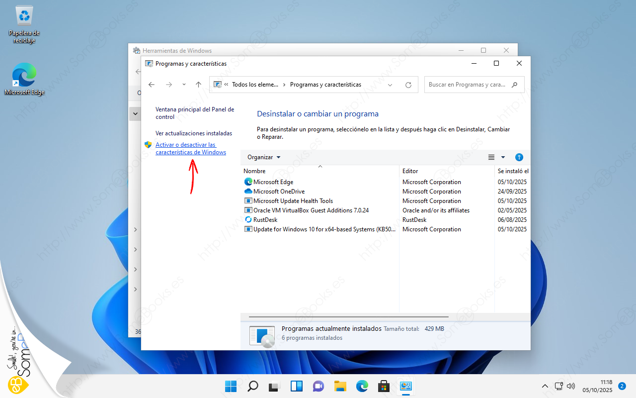The image size is (636, 398).
Task: Go up one folder level
Action: (x=198, y=85)
